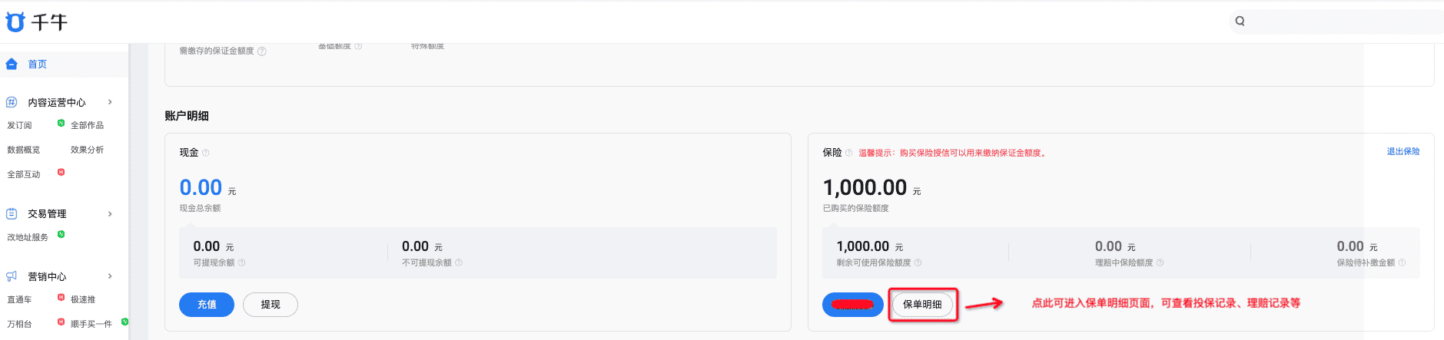Click help icon beside 需缴存的保证金额度
Viewport: 1444px width, 340px height.
click(262, 51)
